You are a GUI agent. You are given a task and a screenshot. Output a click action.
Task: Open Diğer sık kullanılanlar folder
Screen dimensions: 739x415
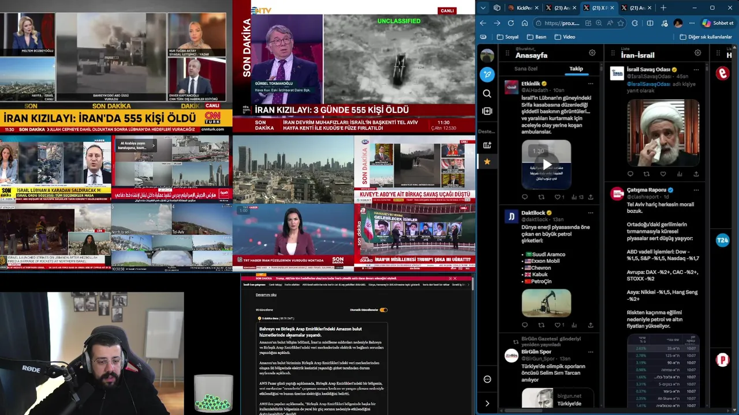706,37
